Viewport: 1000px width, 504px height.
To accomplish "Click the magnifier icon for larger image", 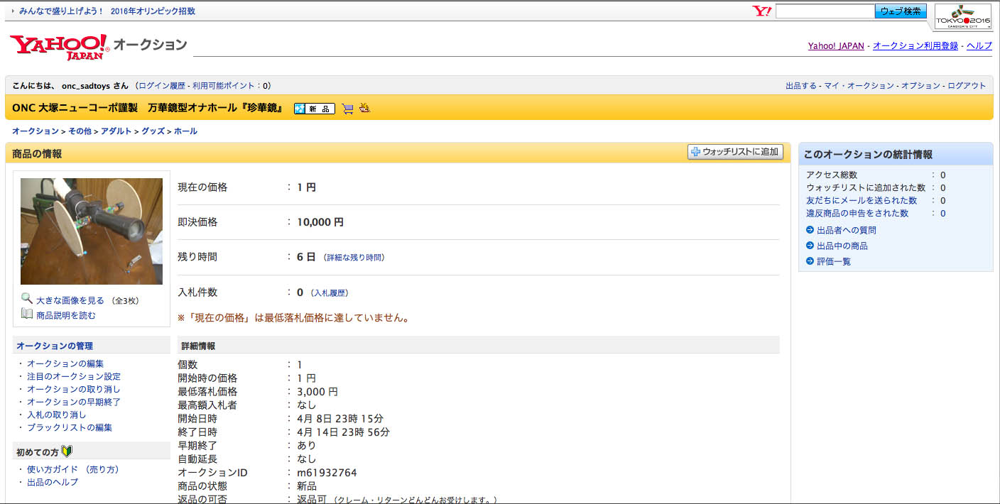I will click(27, 299).
